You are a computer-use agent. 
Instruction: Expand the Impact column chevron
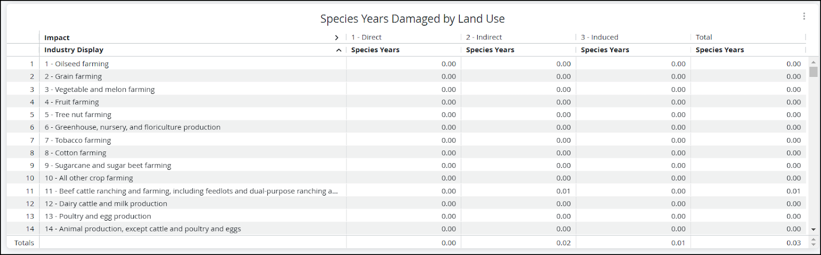337,37
